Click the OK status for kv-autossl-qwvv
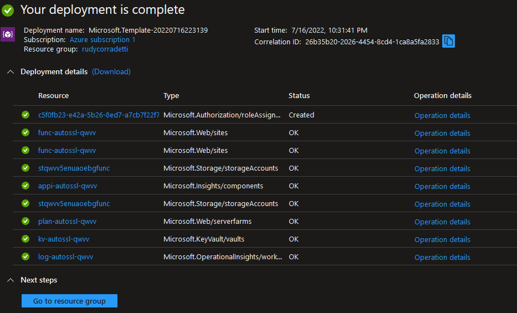517x313 pixels. point(294,239)
